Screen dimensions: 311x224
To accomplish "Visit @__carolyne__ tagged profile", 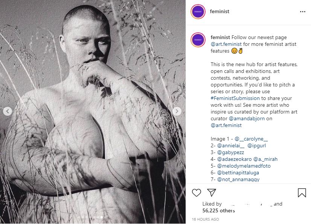I will pos(251,139).
